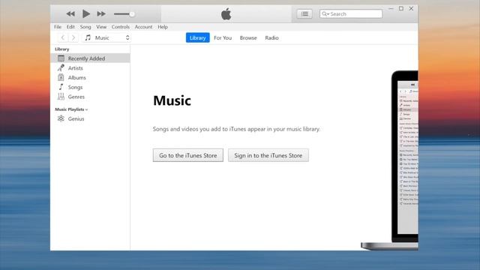Select Genres in the sidebar

pyautogui.click(x=90, y=97)
